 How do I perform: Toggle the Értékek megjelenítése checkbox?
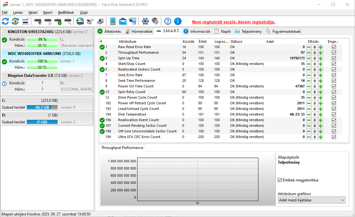[x=280, y=180]
